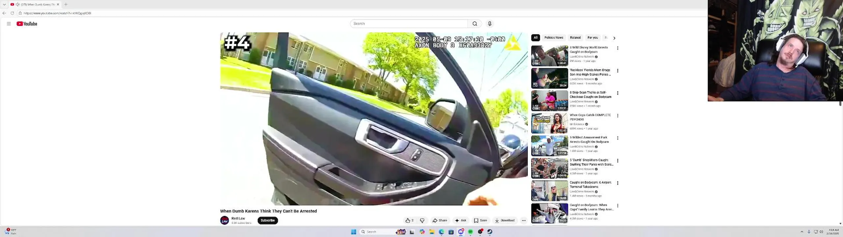843x237 pixels.
Task: Open Microsoft Store from taskbar
Action: [451, 232]
